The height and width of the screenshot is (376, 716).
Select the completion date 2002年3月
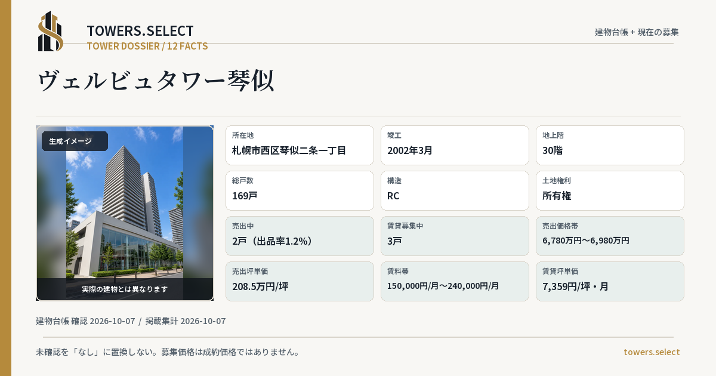(x=410, y=150)
